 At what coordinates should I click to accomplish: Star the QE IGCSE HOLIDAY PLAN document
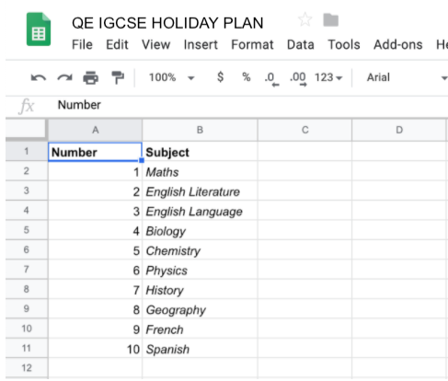(304, 19)
